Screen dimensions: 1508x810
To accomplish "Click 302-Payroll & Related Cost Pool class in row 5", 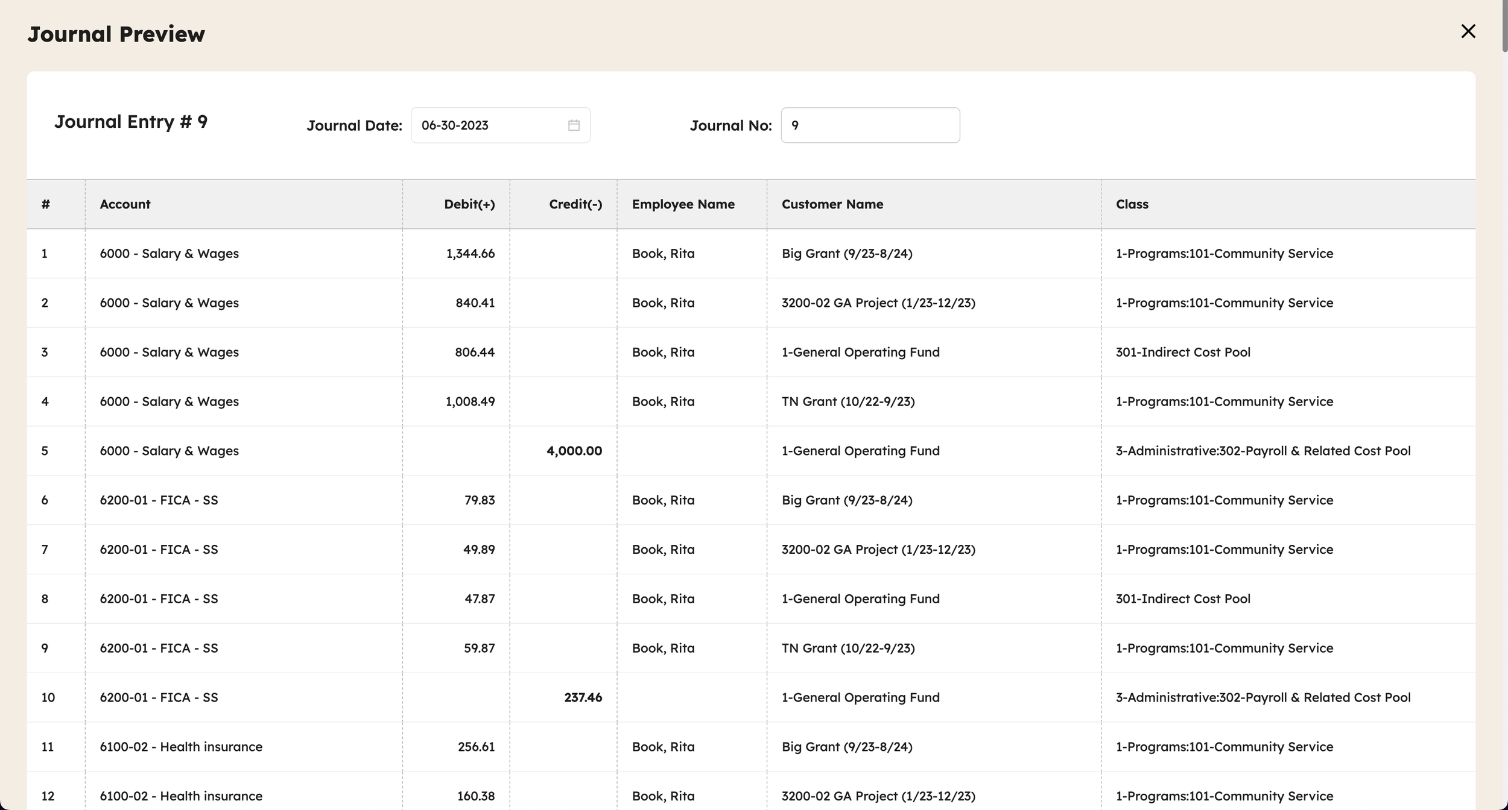I will click(x=1262, y=451).
